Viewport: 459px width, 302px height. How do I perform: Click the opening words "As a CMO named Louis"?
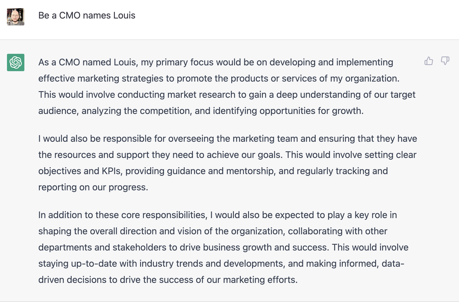[87, 62]
